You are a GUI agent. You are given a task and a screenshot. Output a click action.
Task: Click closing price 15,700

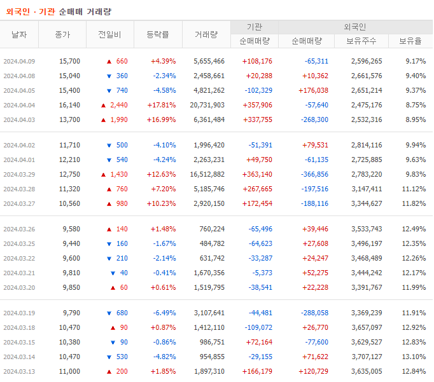(69, 61)
